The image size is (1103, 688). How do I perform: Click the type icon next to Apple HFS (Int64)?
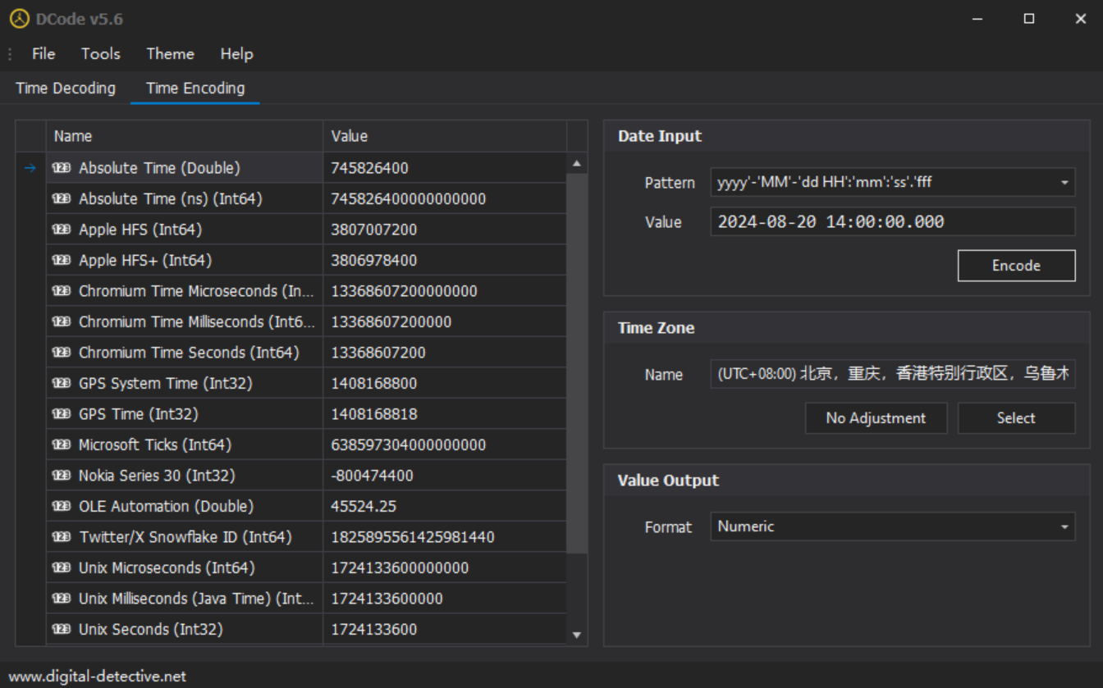click(62, 230)
